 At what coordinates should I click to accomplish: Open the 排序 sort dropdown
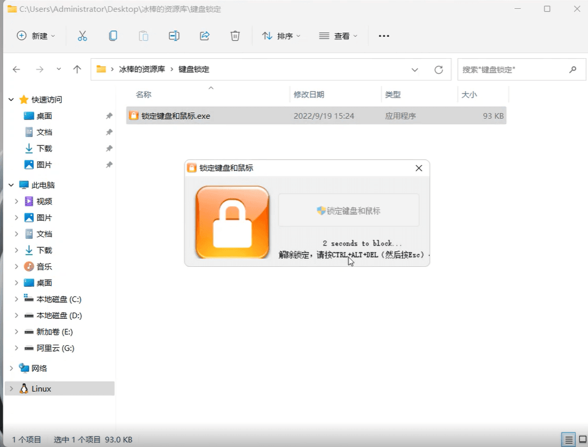(x=281, y=36)
